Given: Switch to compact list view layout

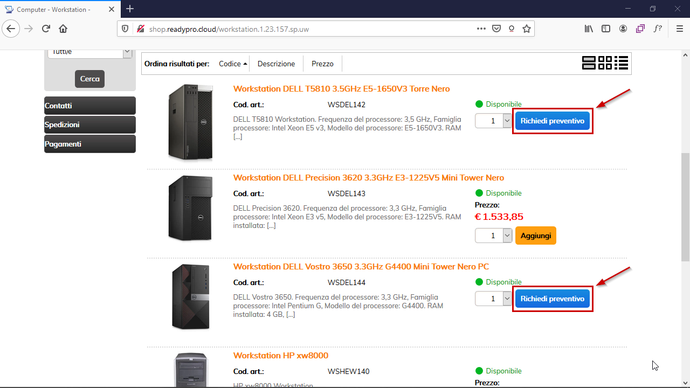Looking at the screenshot, I should click(x=622, y=63).
